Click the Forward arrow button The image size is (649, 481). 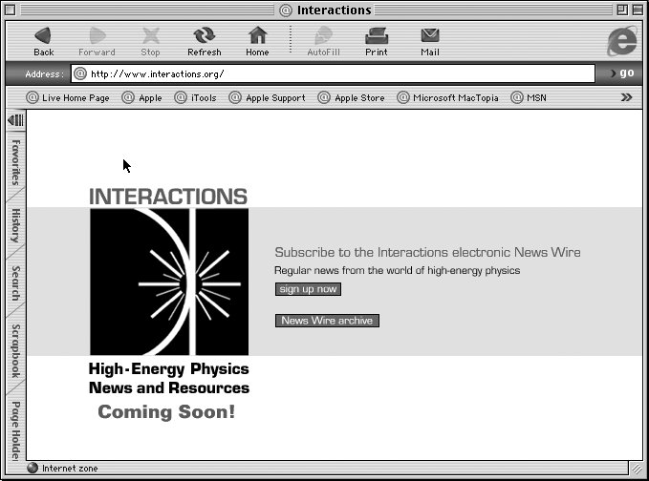tap(97, 40)
